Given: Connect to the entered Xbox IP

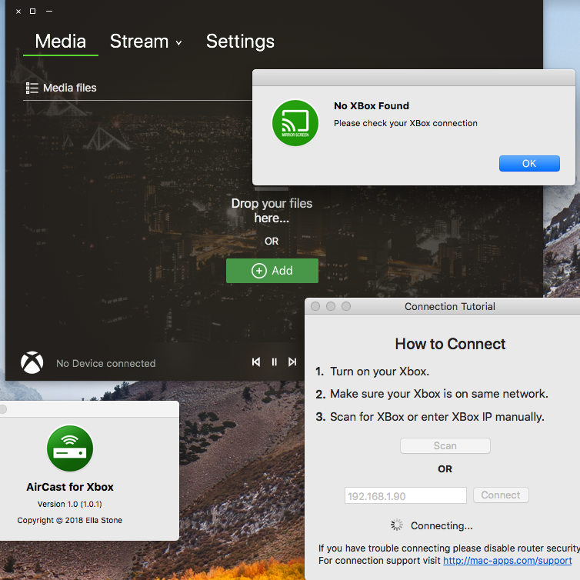Looking at the screenshot, I should tap(501, 495).
